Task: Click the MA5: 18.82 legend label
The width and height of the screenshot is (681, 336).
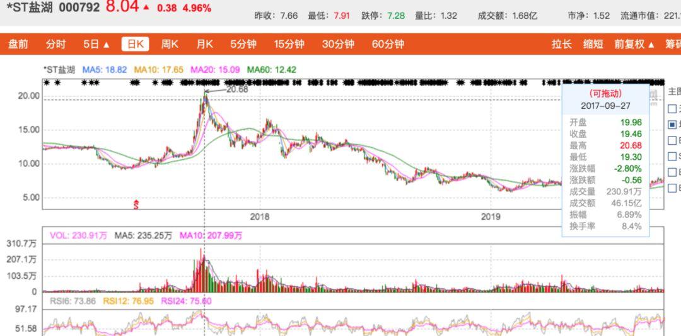Action: point(105,69)
